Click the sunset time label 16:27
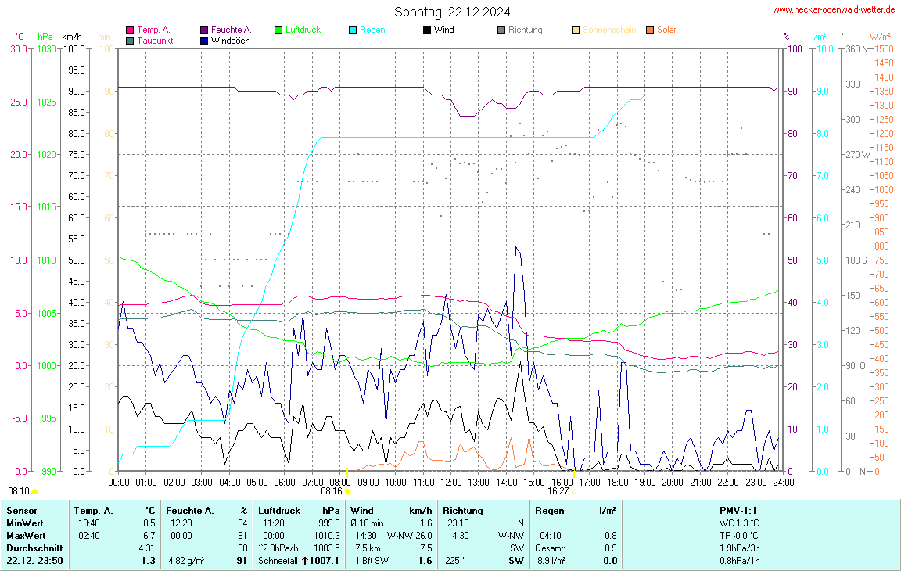The height and width of the screenshot is (571, 901). [x=558, y=491]
